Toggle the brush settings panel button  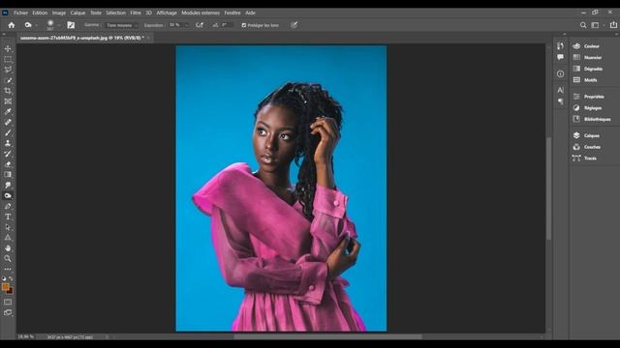[71, 25]
